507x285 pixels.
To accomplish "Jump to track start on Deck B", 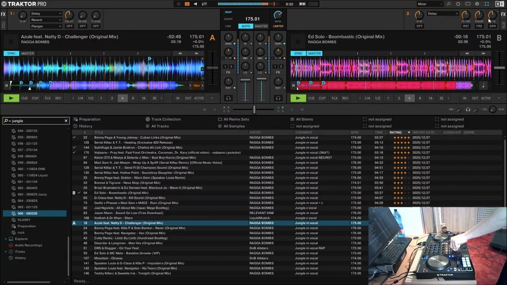I will [x=293, y=85].
